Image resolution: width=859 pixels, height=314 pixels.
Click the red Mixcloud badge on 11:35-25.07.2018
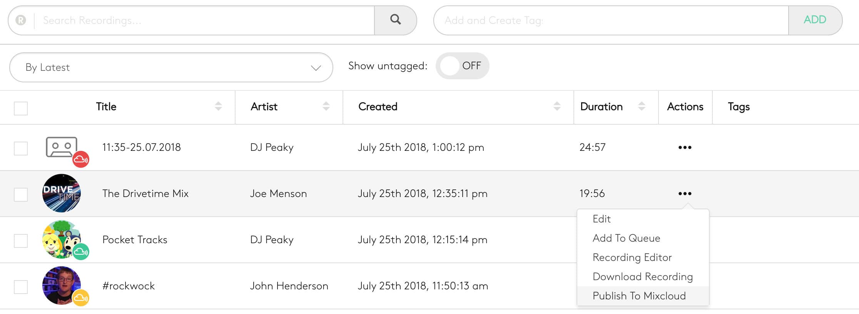pyautogui.click(x=81, y=159)
